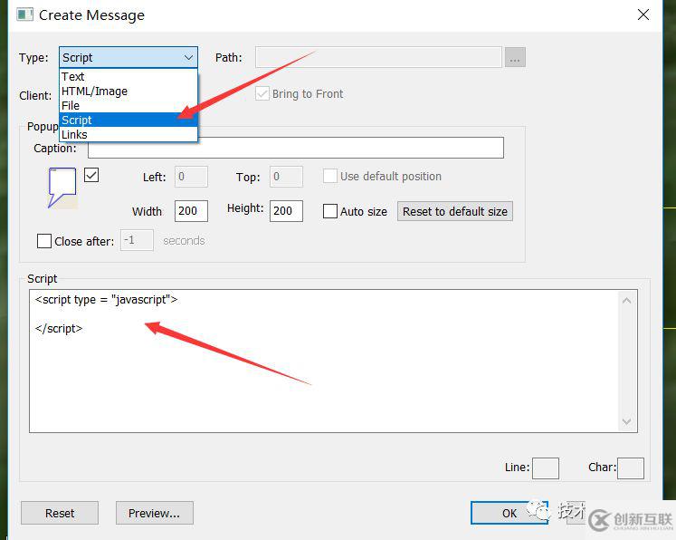Click the Char number field
Viewport: 676px width, 540px height.
tap(631, 468)
